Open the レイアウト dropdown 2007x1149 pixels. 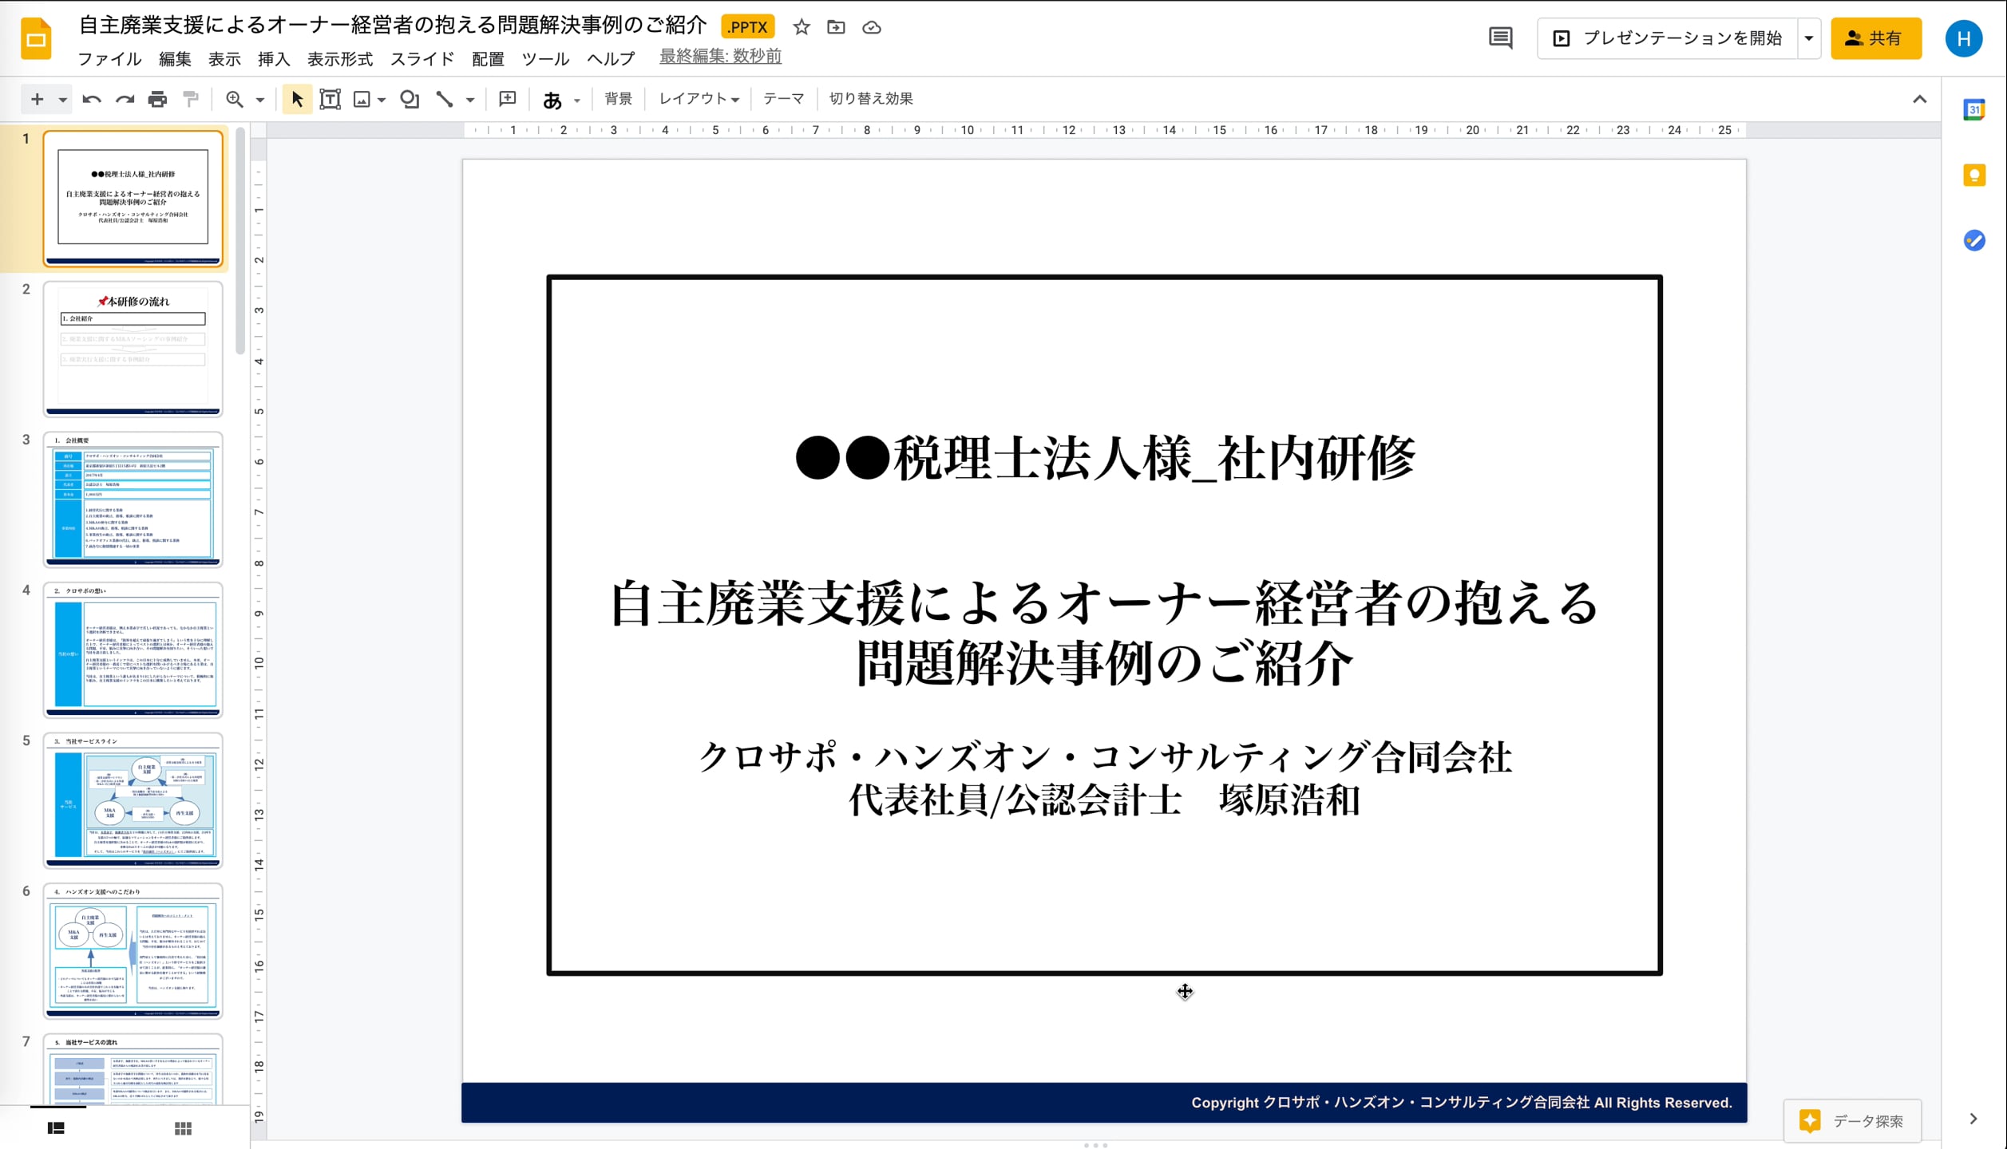698,98
